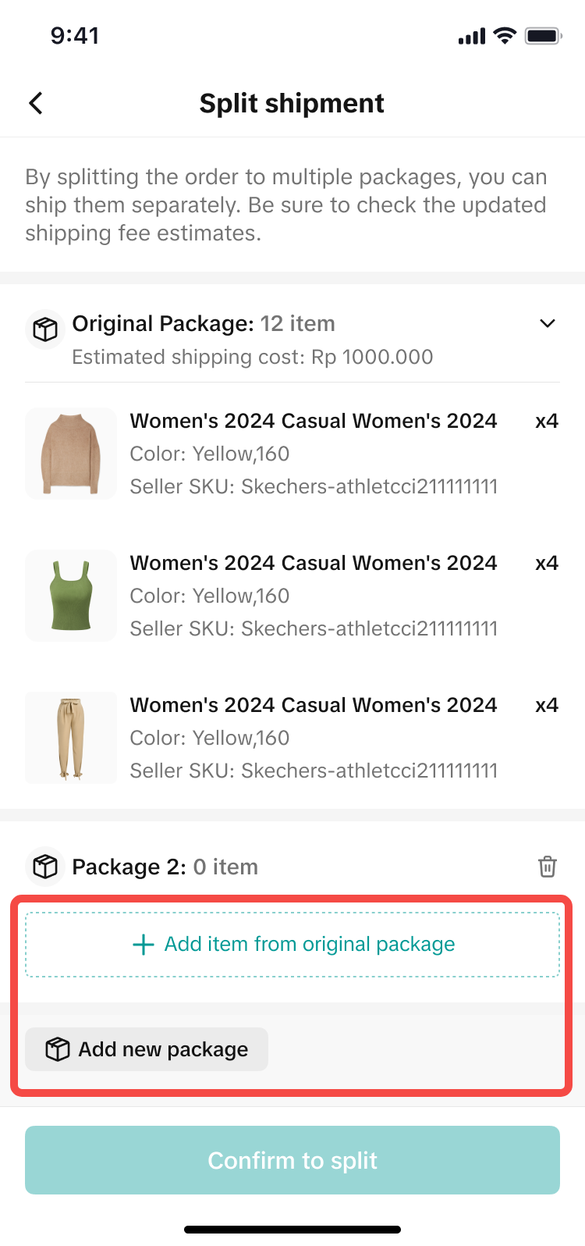Go back using the left arrow
Screen dimensions: 585x1246
[36, 103]
